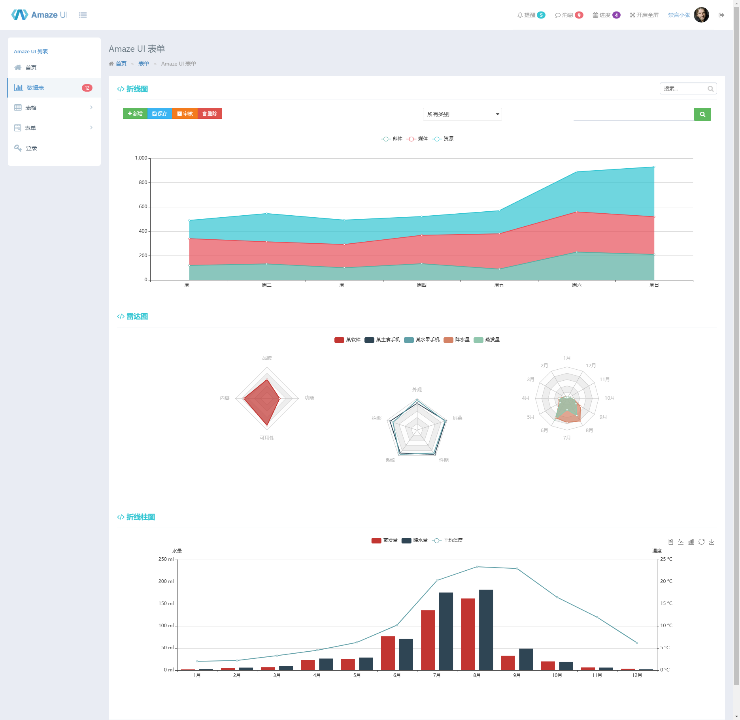Save chart as image icon

click(x=712, y=541)
